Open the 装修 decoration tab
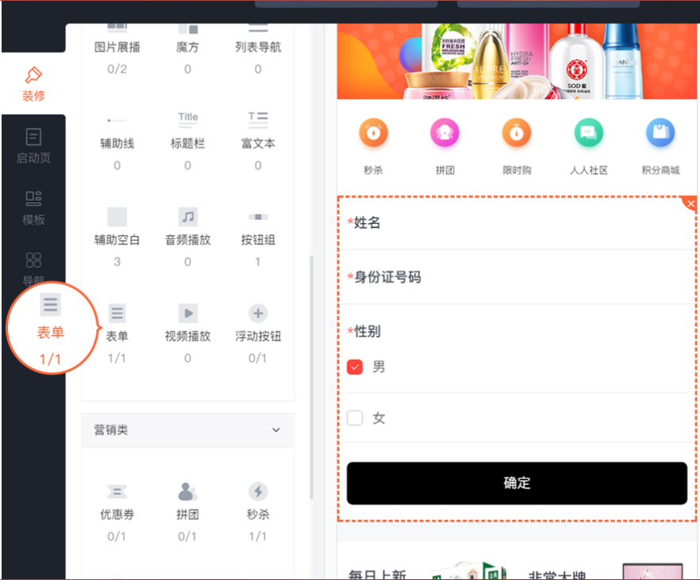This screenshot has height=580, width=700. point(33,83)
